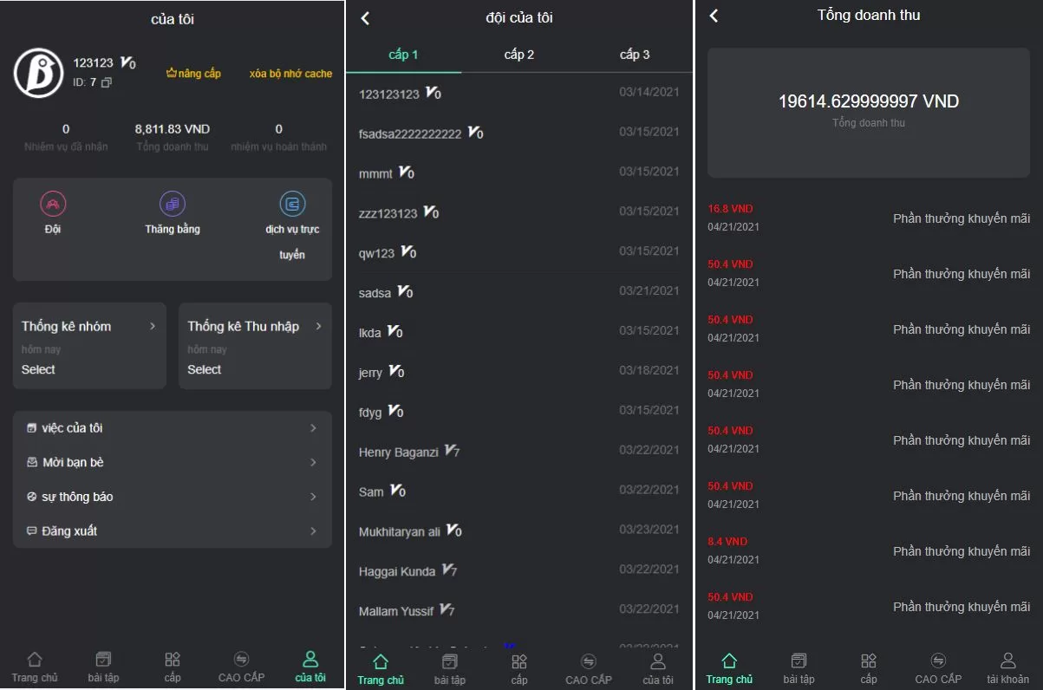Go back from đội của tôi screen
This screenshot has height=690, width=1043.
coord(365,18)
